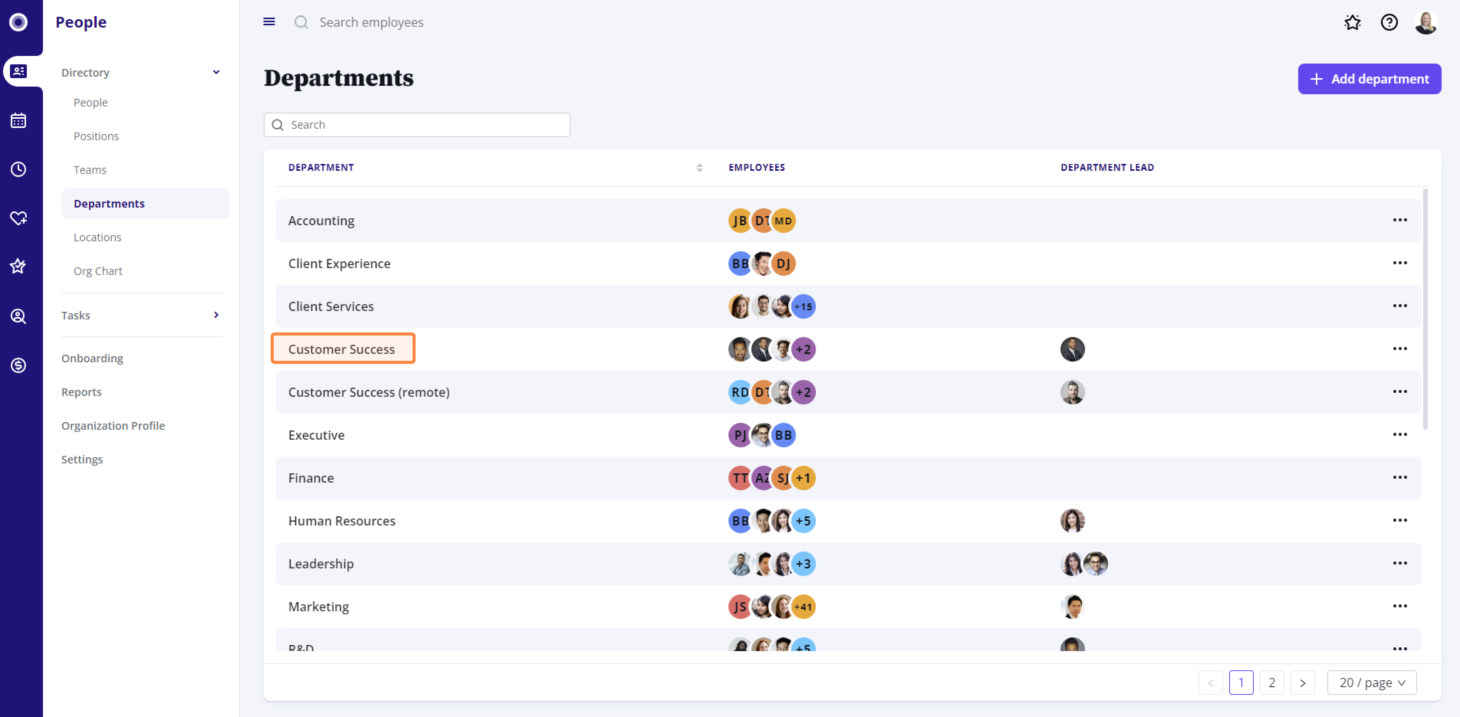1460x717 pixels.
Task: Open the recruiting person-search sidebar icon
Action: coord(18,316)
